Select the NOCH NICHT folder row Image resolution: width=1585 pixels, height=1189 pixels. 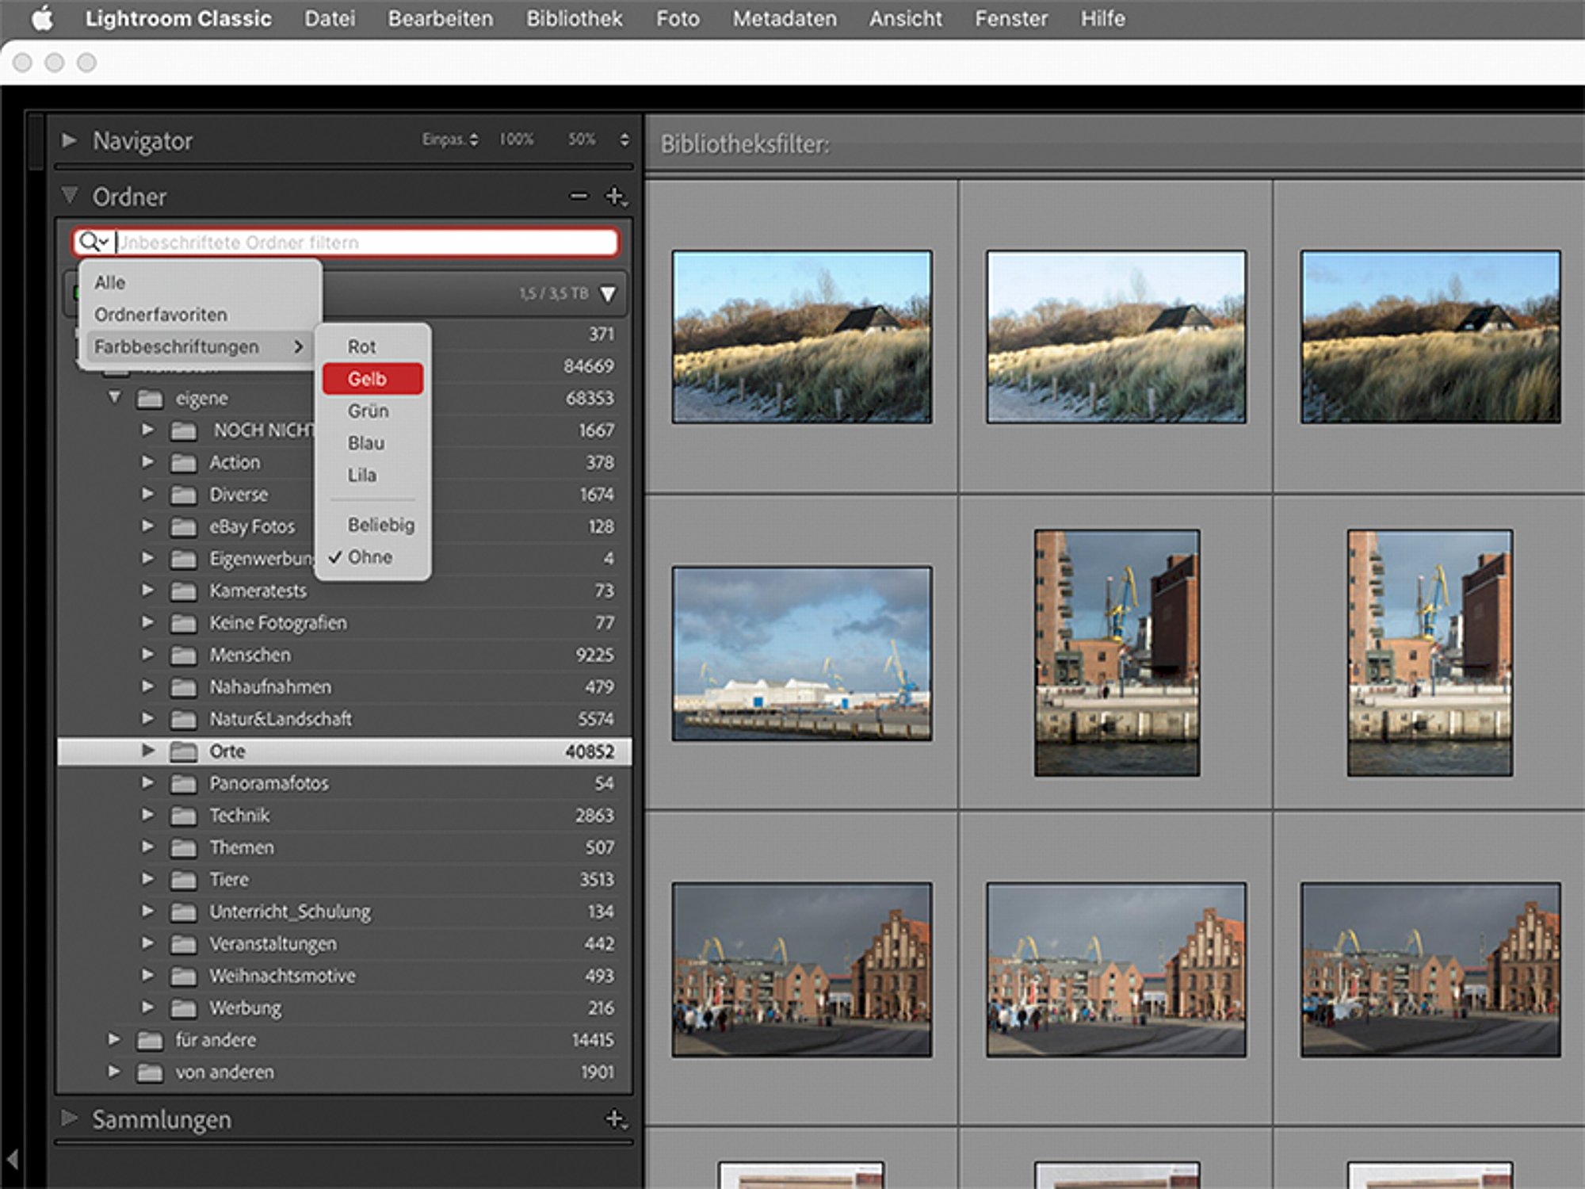click(344, 430)
